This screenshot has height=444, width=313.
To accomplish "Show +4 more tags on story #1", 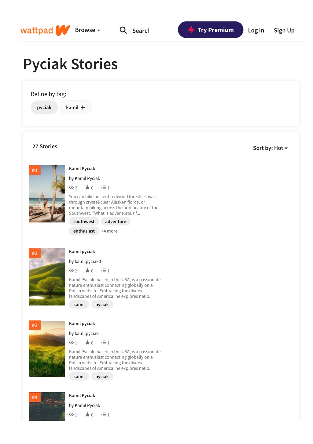I will click(109, 231).
